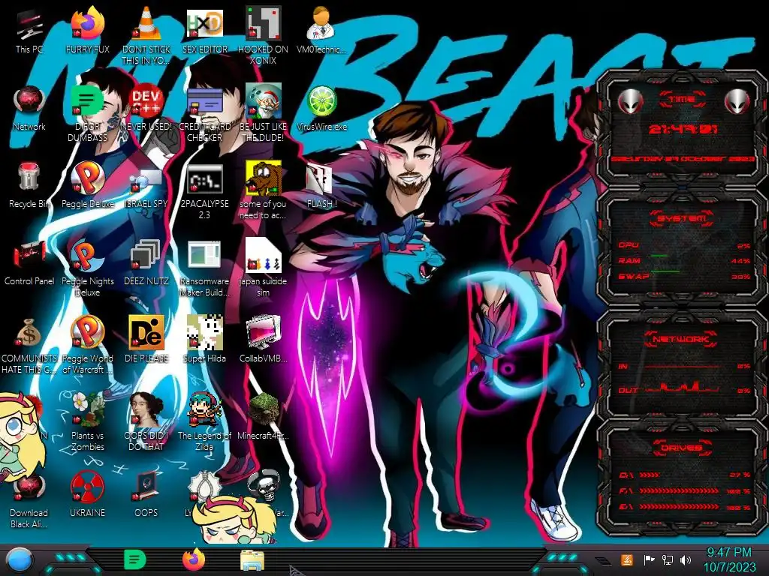Image resolution: width=769 pixels, height=576 pixels.
Task: Click the right alien head on the Time gadget
Action: point(737,102)
